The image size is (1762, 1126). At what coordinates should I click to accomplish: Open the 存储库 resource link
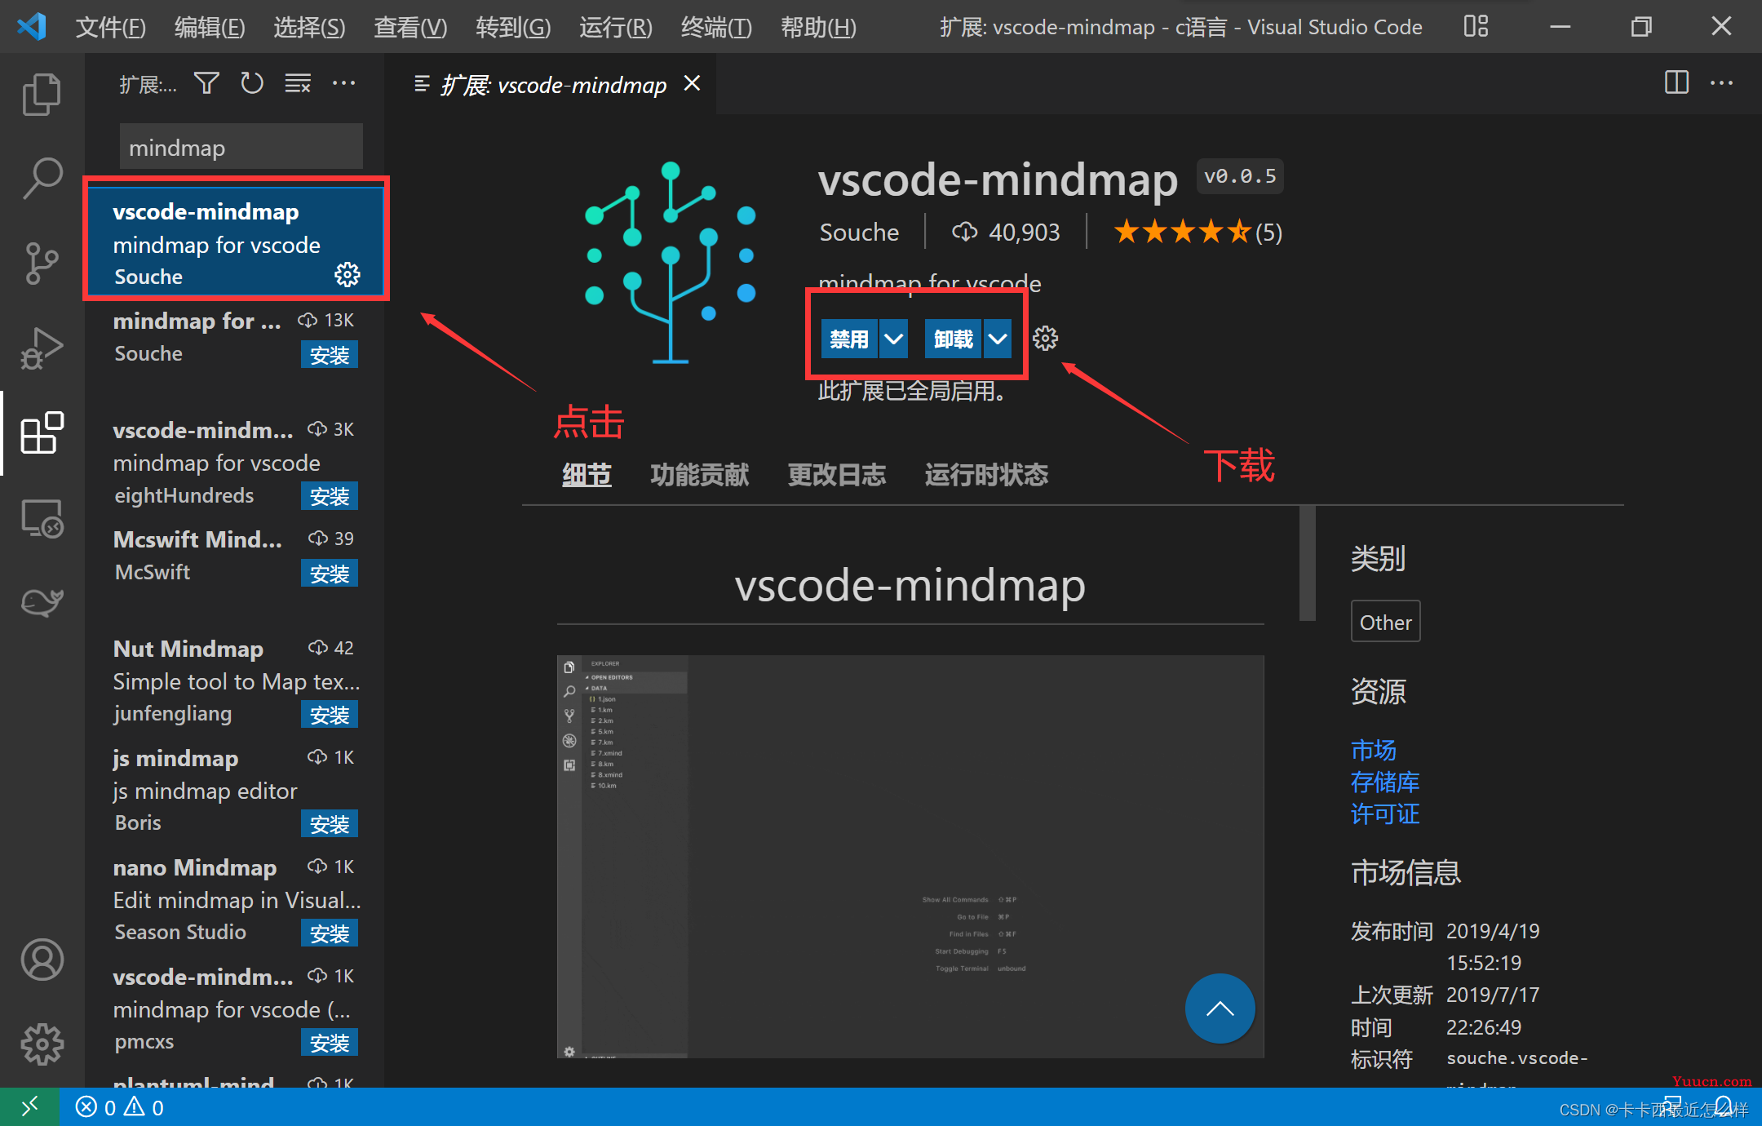[x=1385, y=782]
